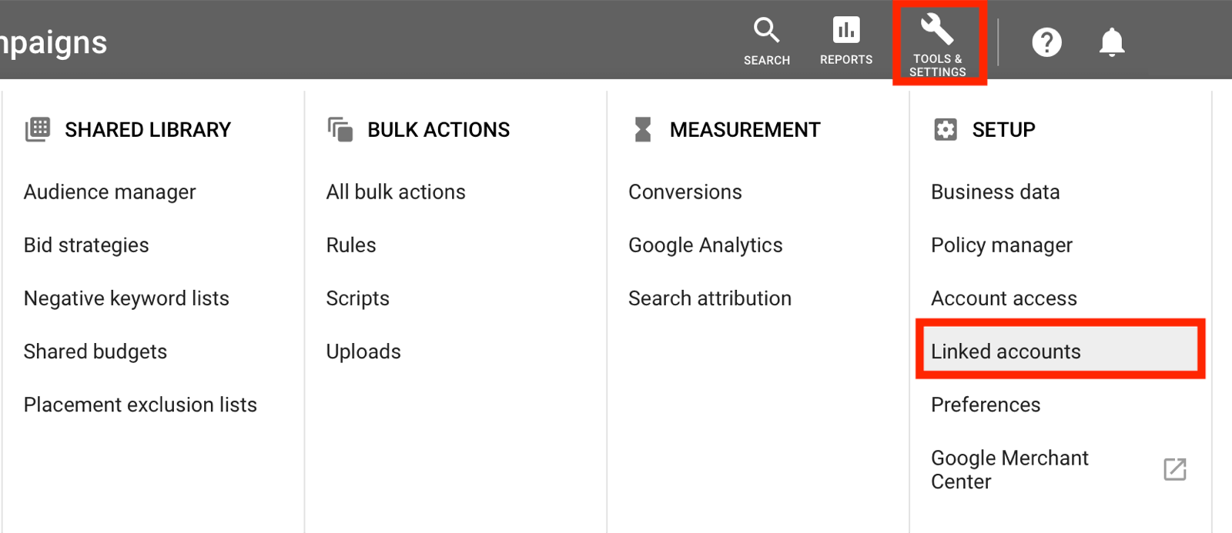Select Bid strategies
This screenshot has height=533, width=1232.
click(86, 245)
